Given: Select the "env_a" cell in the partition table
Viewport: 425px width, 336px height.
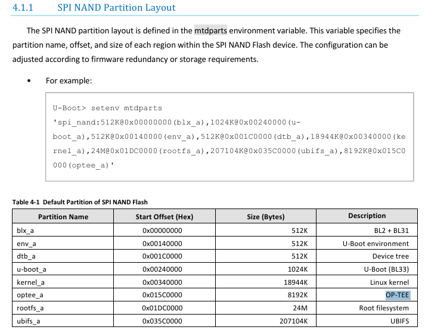Looking at the screenshot, I should tap(27, 243).
